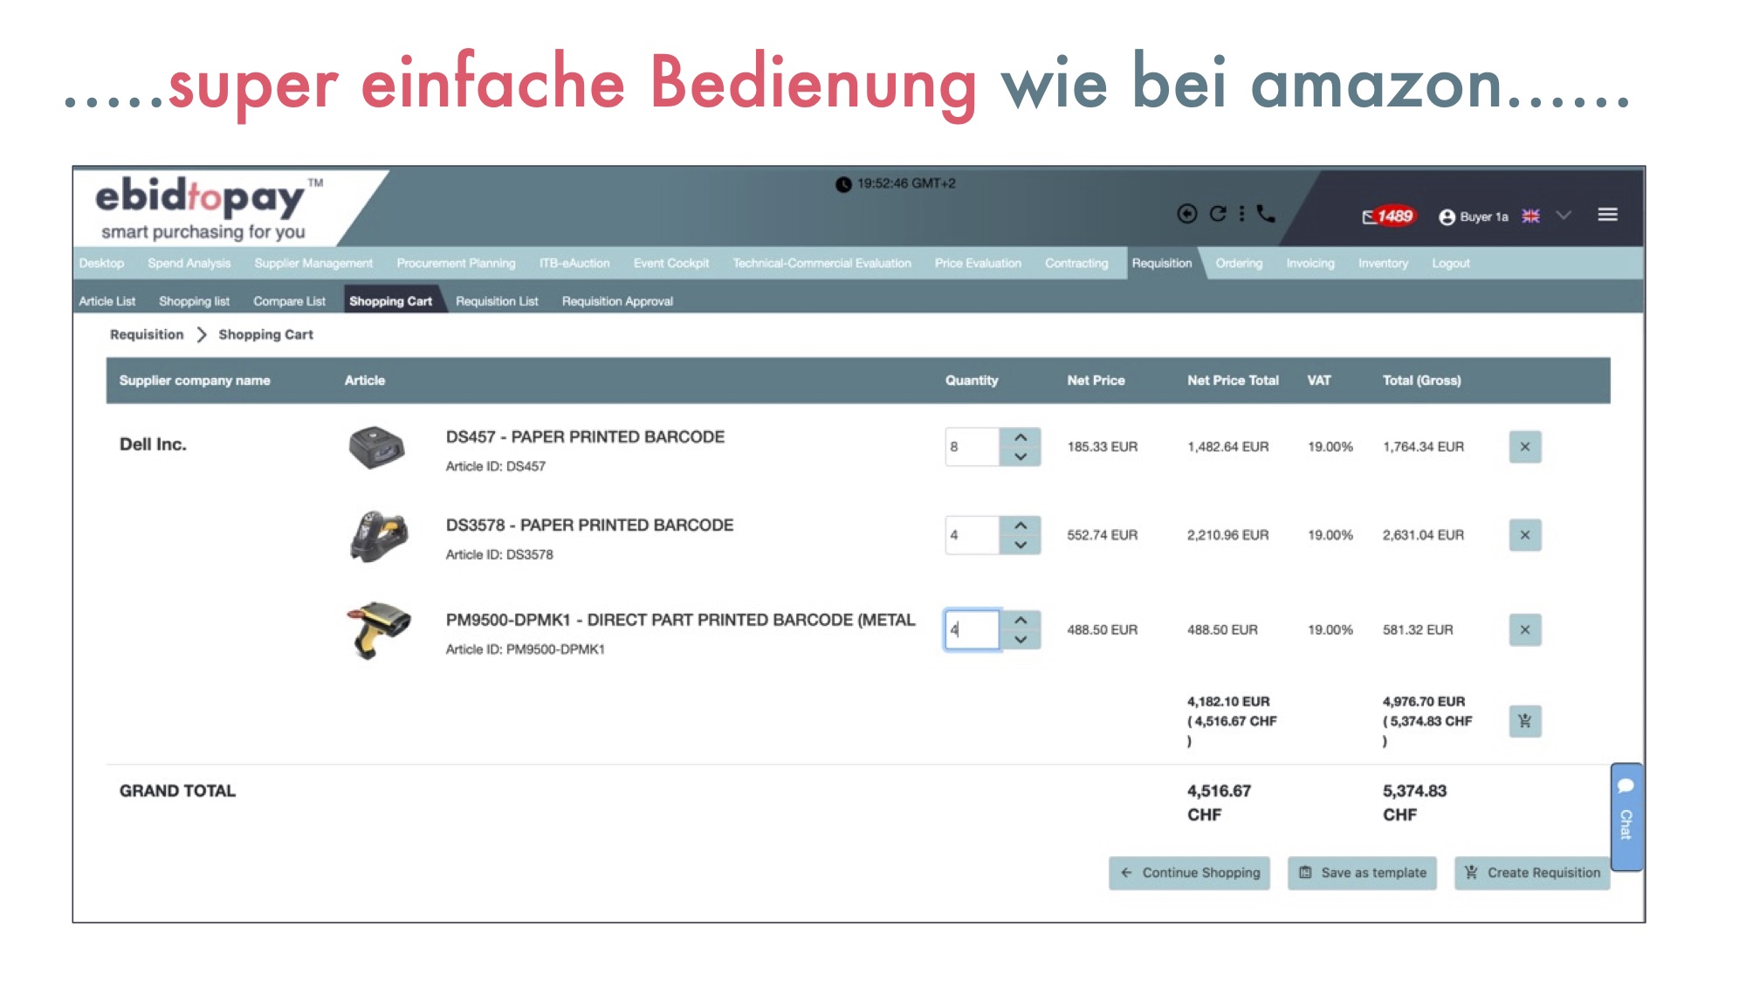Open the messages inbox showing 1489

coord(1388,216)
